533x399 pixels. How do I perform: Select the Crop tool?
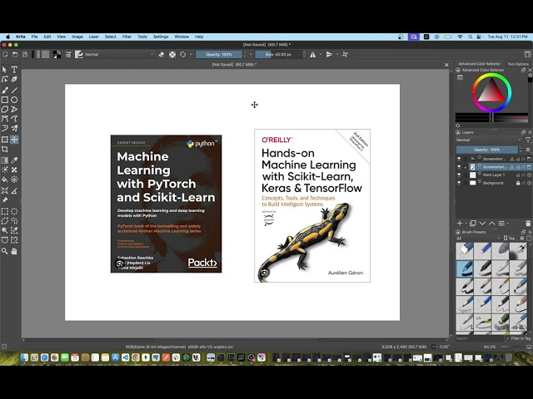point(5,149)
